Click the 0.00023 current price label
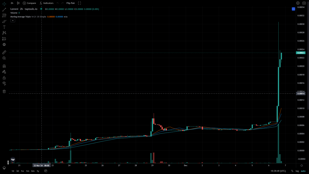Viewport: 309px width, 174px height. click(301, 53)
